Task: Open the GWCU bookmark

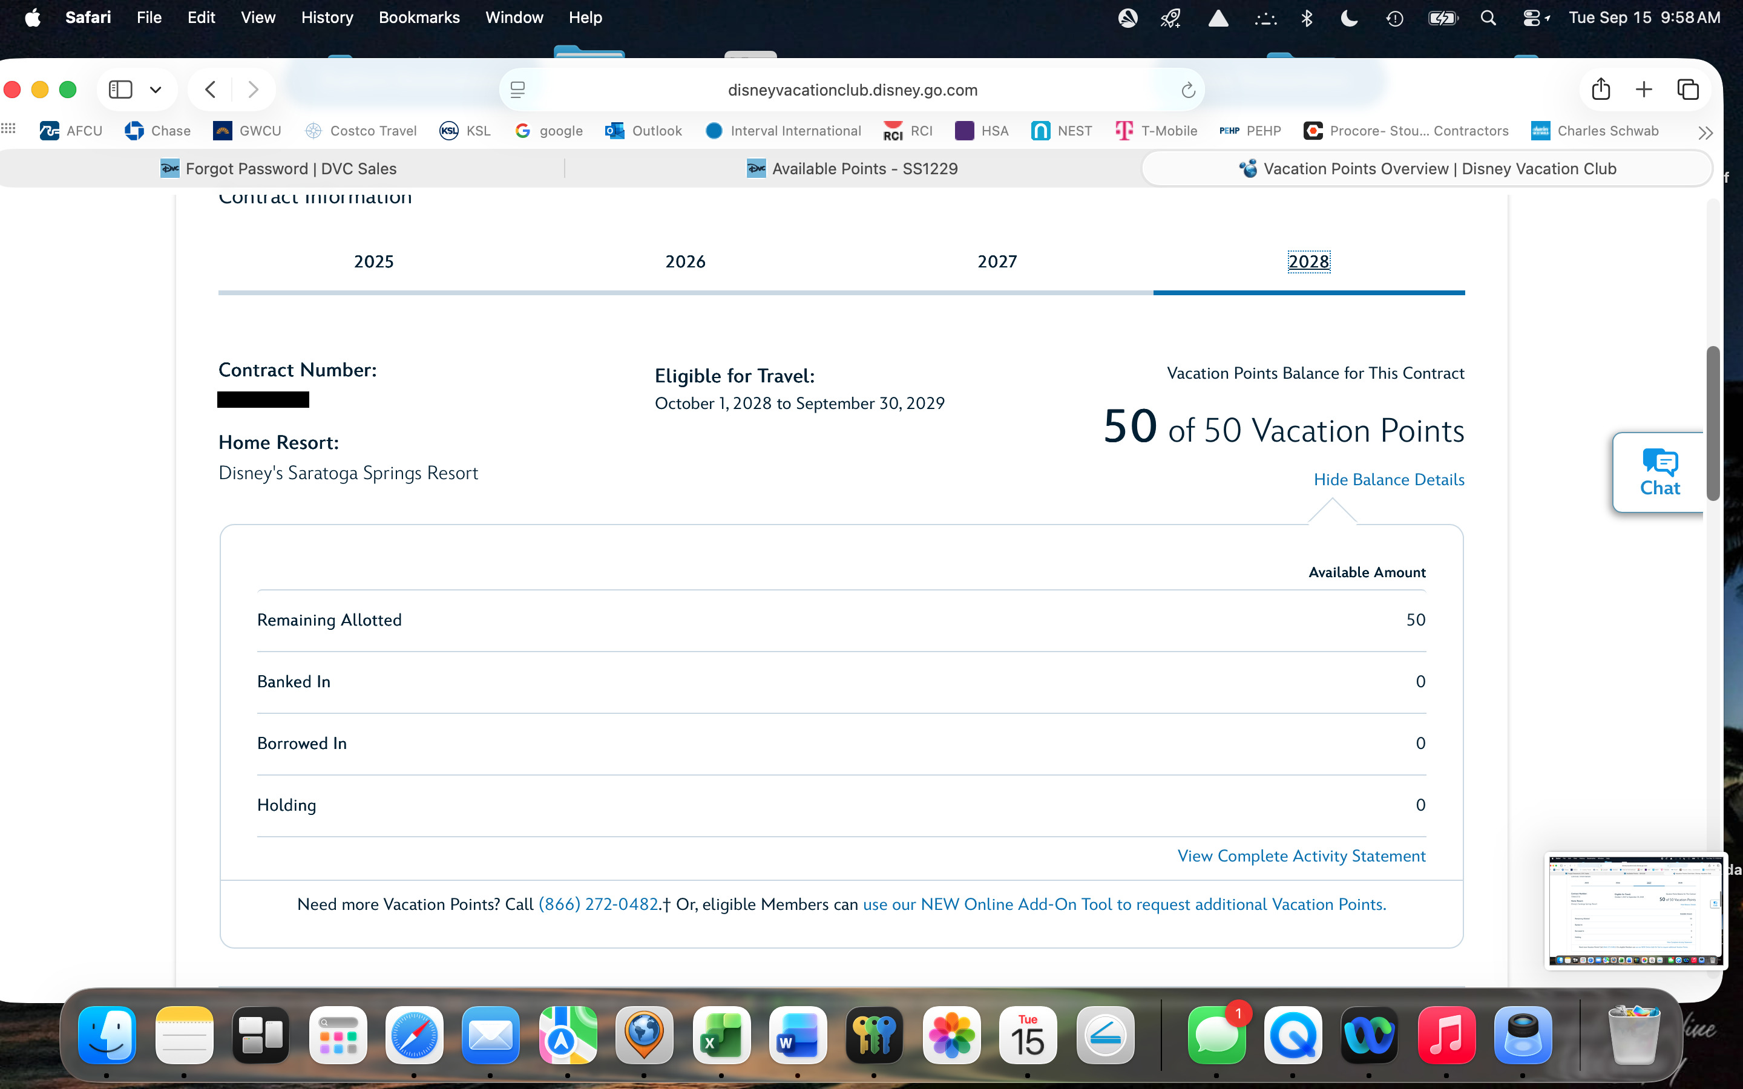Action: (x=247, y=130)
